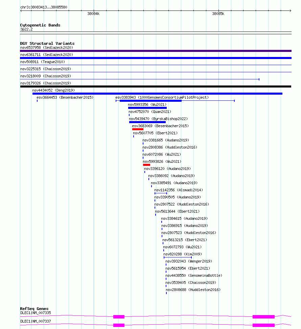Select nsv6072086 (Wu2021) label

pyautogui.click(x=162, y=155)
